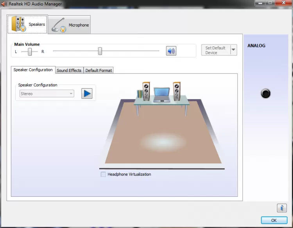Image resolution: width=293 pixels, height=228 pixels.
Task: Open the Stereo speaker configuration dropdown
Action: pos(47,94)
